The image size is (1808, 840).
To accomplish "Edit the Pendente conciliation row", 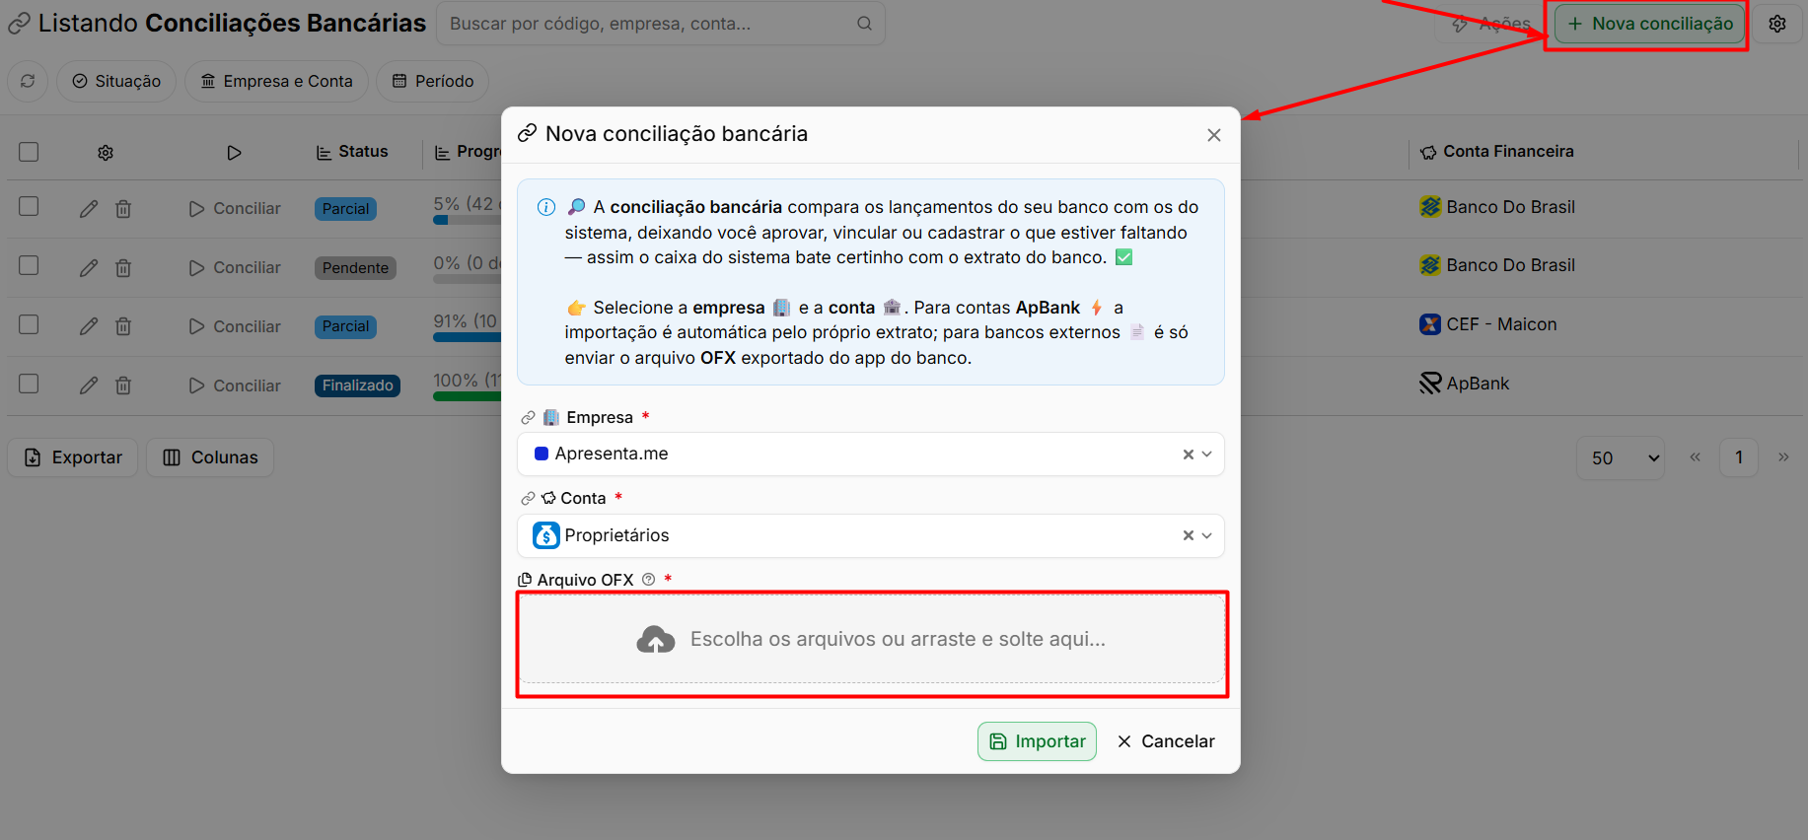I will [89, 267].
